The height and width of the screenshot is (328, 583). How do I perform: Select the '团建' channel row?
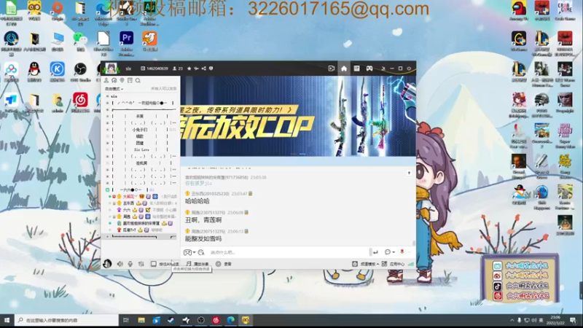(x=140, y=143)
